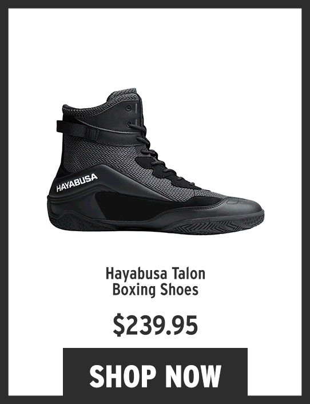Click the $239.95 price text
This screenshot has height=404, width=310.
pyautogui.click(x=155, y=324)
